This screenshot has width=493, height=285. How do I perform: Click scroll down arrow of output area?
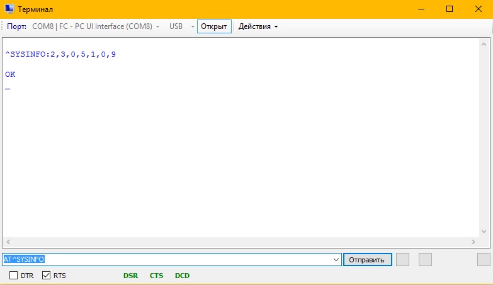point(484,232)
